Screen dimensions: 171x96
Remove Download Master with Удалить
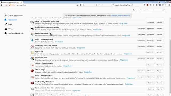pos(160,34)
